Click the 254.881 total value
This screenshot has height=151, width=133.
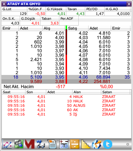tap(102, 82)
